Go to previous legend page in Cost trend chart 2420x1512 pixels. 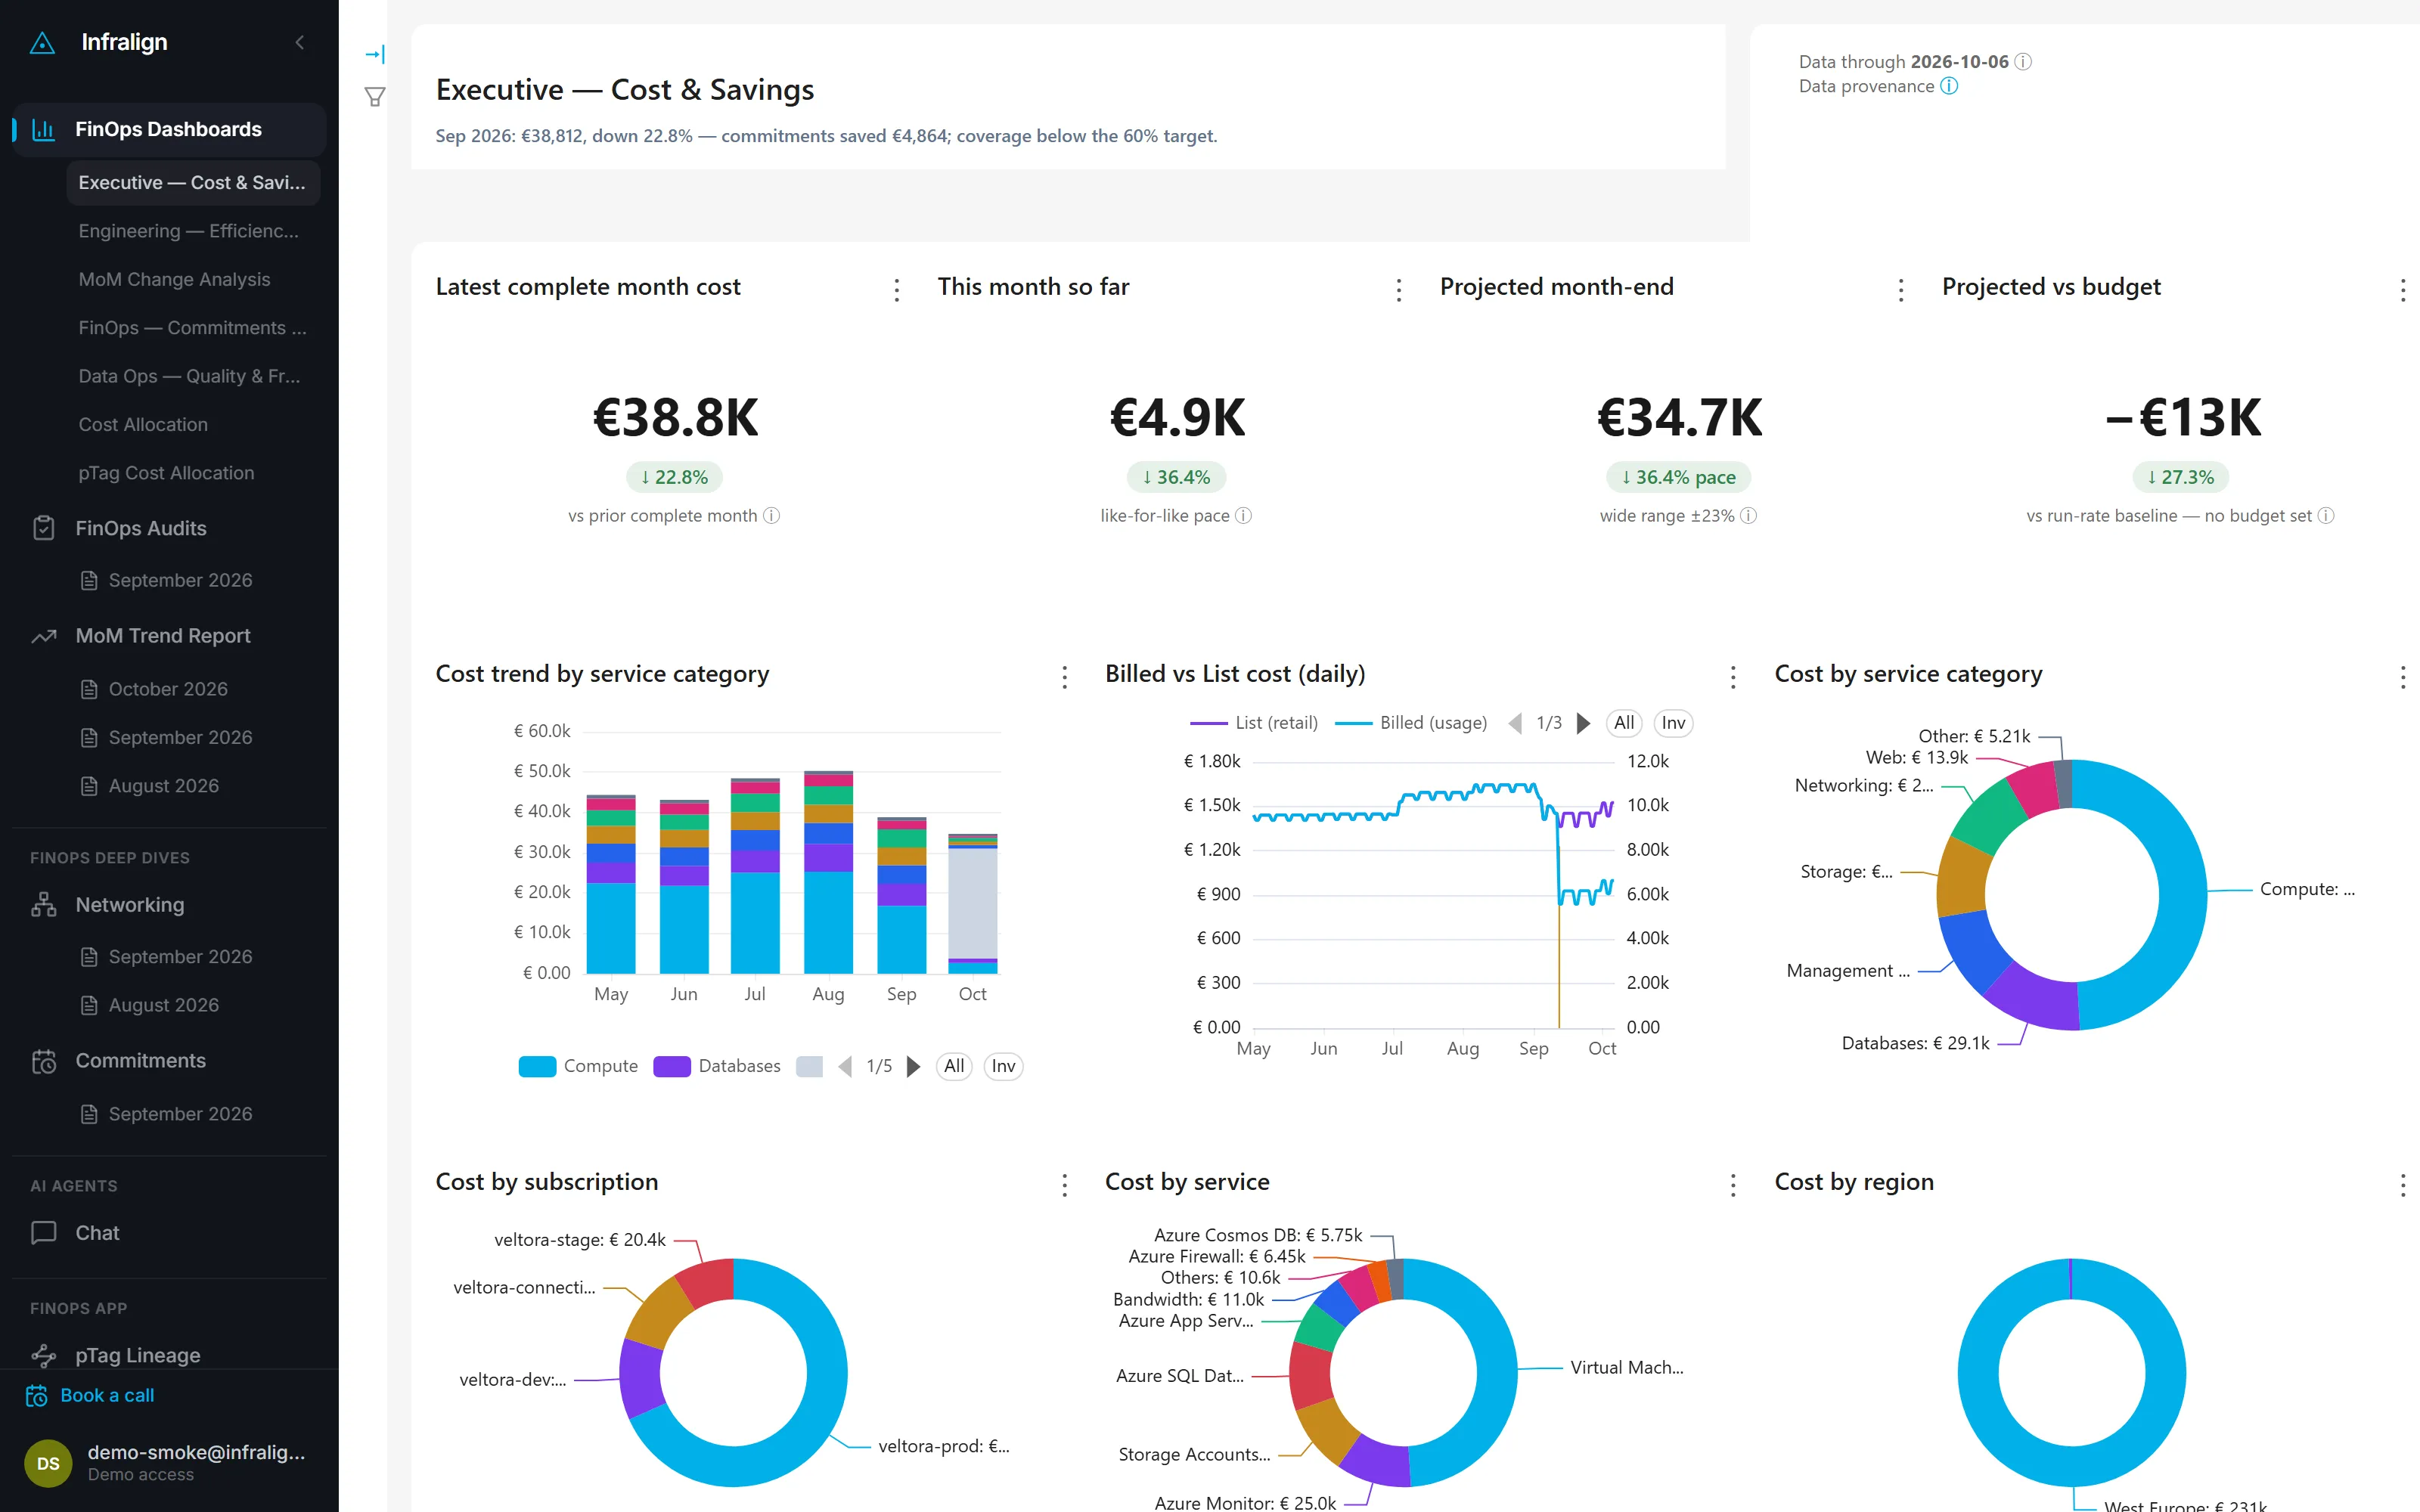click(845, 1066)
